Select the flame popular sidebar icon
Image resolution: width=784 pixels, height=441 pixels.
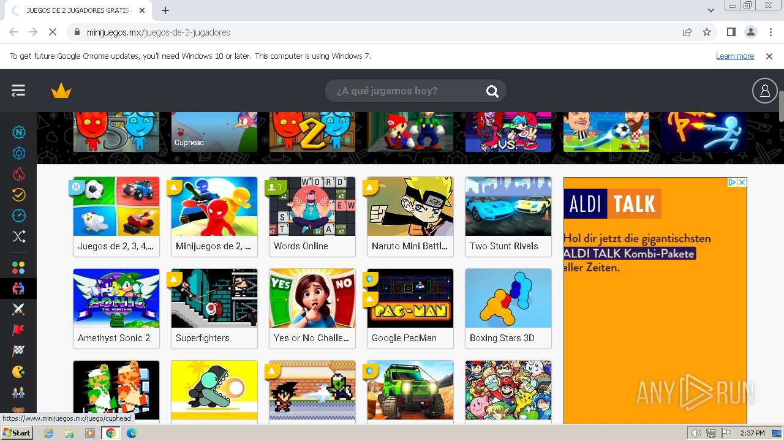pos(19,175)
